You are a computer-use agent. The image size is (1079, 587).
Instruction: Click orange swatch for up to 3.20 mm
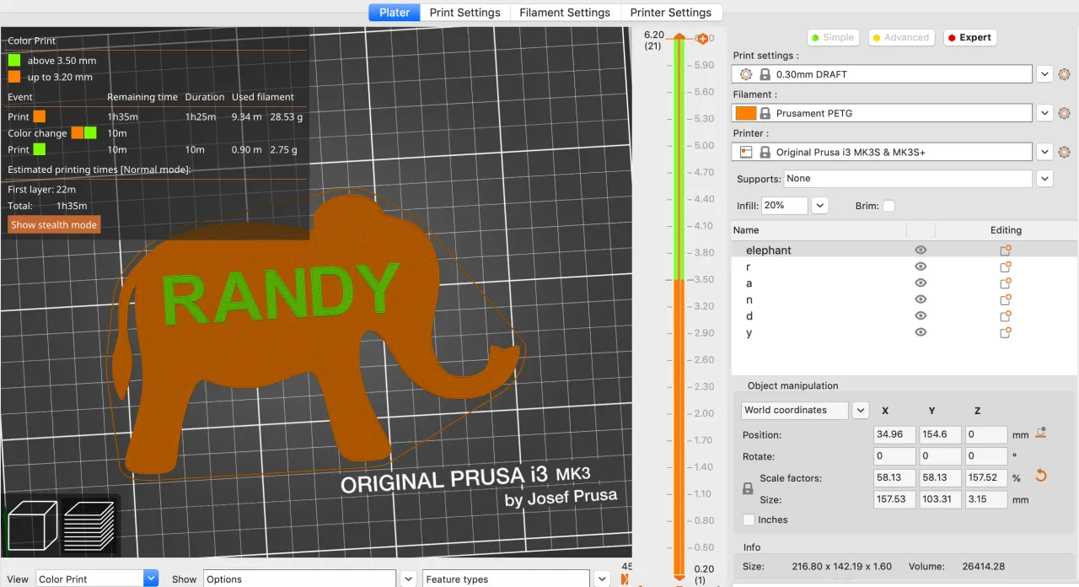(x=14, y=77)
